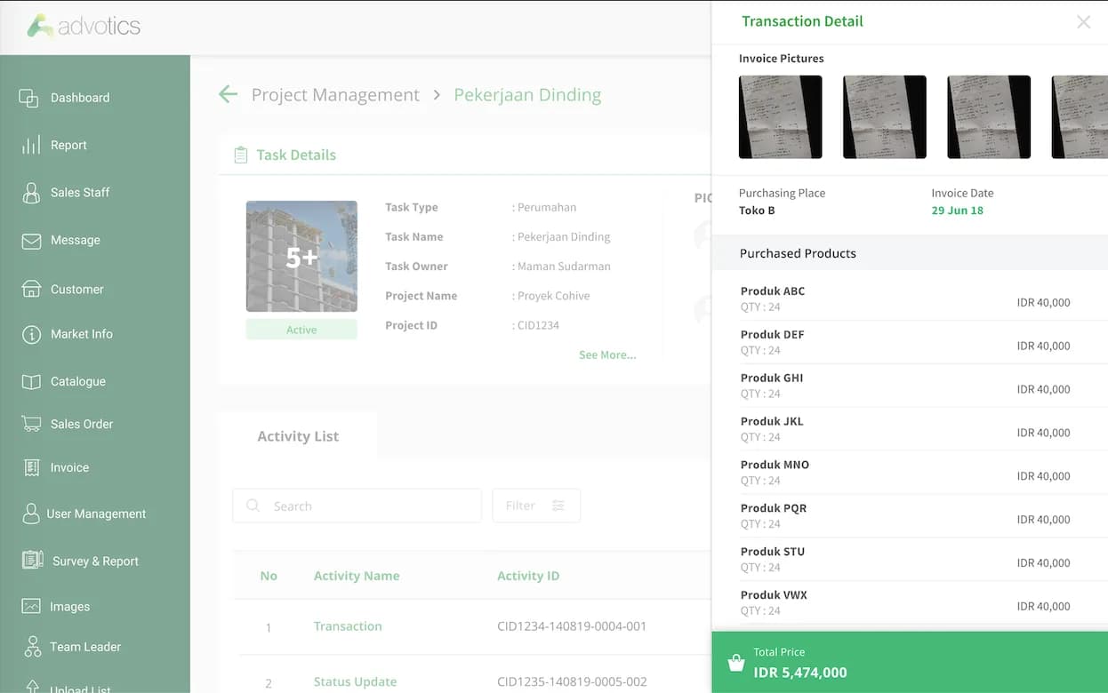The image size is (1108, 693).
Task: Click the search magnifier icon
Action: click(253, 506)
